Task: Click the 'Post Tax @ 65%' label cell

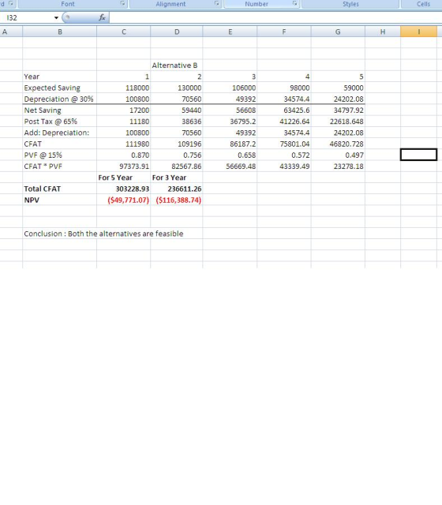Action: point(60,122)
